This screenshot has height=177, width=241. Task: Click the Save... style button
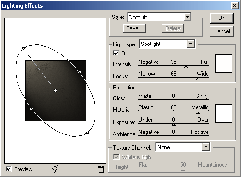click(x=134, y=28)
